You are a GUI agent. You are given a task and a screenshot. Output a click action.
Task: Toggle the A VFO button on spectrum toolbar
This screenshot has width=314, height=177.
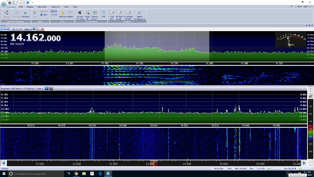pyautogui.click(x=47, y=88)
